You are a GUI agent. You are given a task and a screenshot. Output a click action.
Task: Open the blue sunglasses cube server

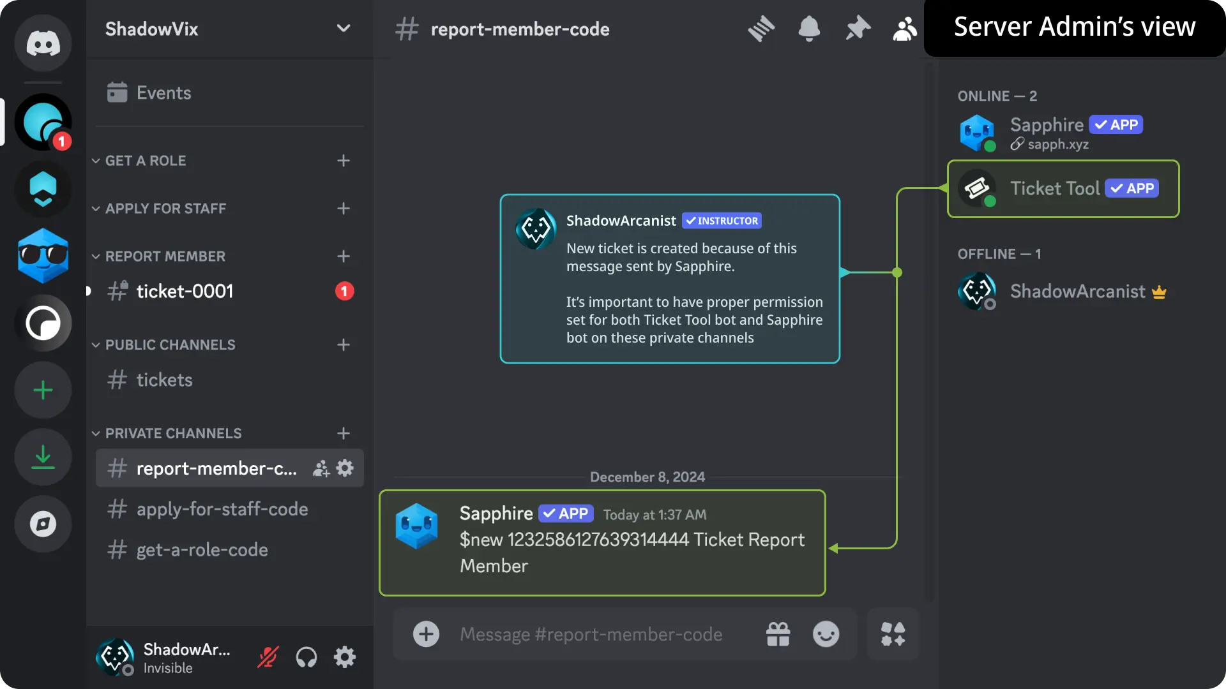point(43,256)
